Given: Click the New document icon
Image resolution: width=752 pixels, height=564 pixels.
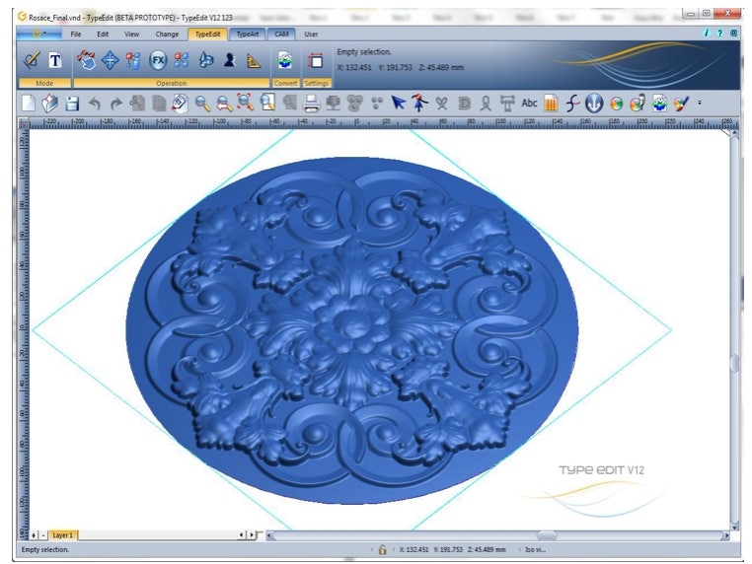Looking at the screenshot, I should (29, 104).
